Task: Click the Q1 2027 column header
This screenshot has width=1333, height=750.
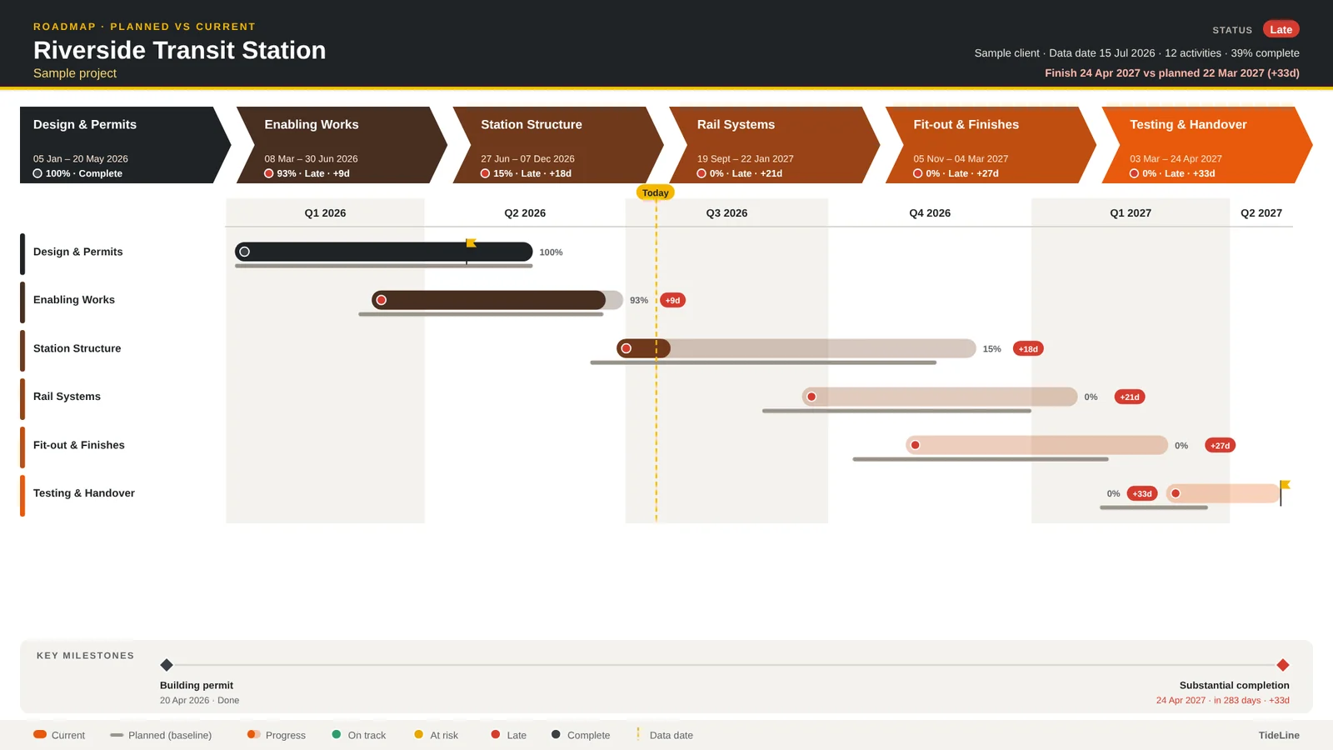Action: pyautogui.click(x=1131, y=212)
